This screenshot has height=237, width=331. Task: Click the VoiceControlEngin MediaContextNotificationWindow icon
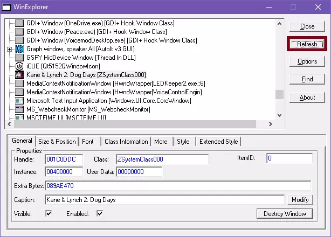tap(19, 92)
